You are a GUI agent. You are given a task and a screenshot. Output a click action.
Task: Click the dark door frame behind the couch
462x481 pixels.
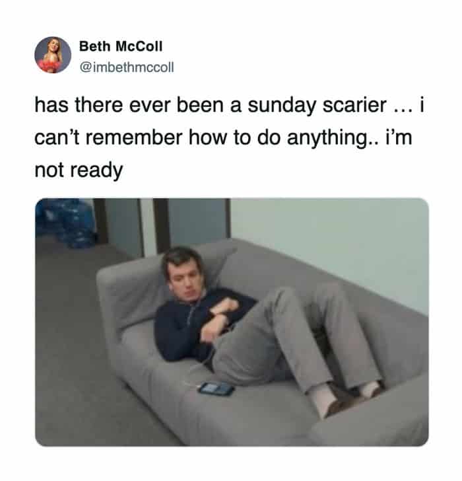[161, 225]
